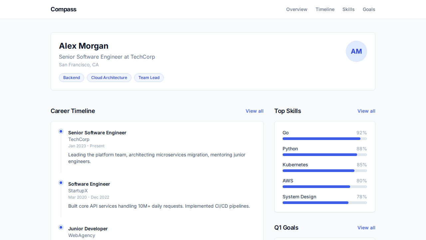Open View all for Top Skills
The width and height of the screenshot is (426, 240).
tap(366, 111)
